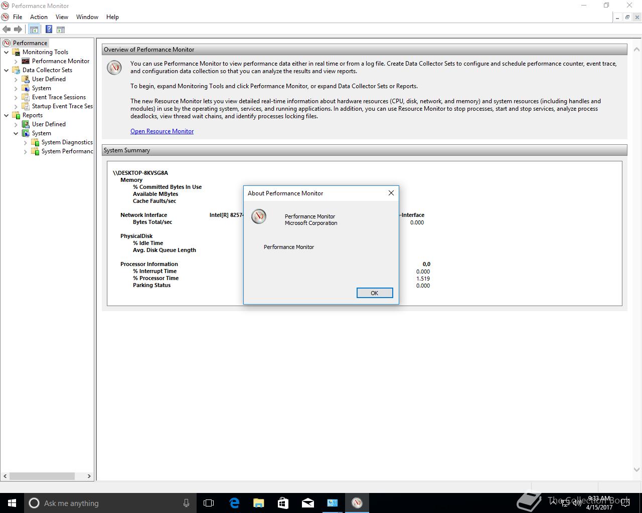642x513 pixels.
Task: Open the View menu
Action: [x=62, y=17]
